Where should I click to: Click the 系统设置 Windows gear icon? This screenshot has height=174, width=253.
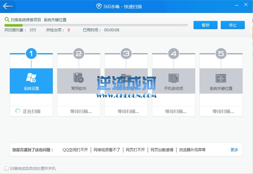coord(31,78)
